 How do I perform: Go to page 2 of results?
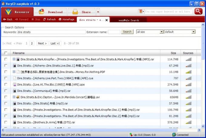point(32,43)
